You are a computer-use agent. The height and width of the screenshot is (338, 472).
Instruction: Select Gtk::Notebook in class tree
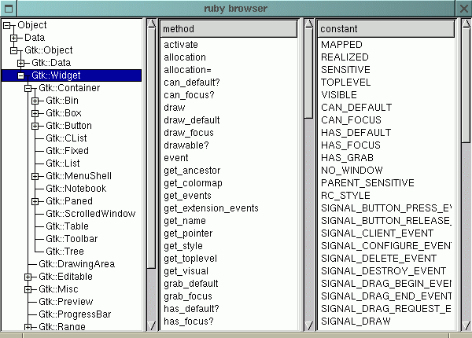click(68, 189)
